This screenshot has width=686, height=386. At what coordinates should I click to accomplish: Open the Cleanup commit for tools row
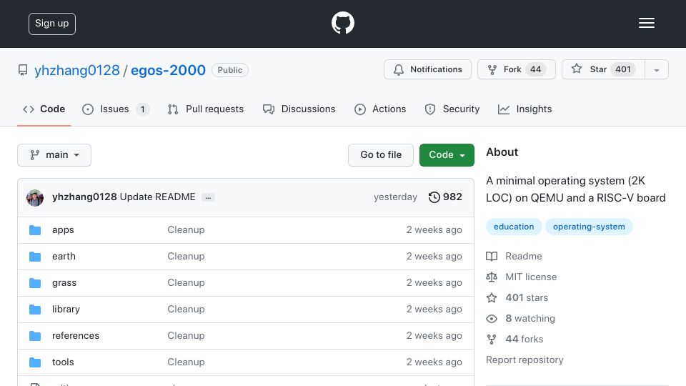186,362
